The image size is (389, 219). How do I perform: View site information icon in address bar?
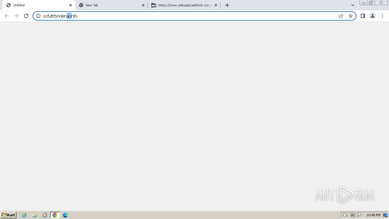click(38, 16)
